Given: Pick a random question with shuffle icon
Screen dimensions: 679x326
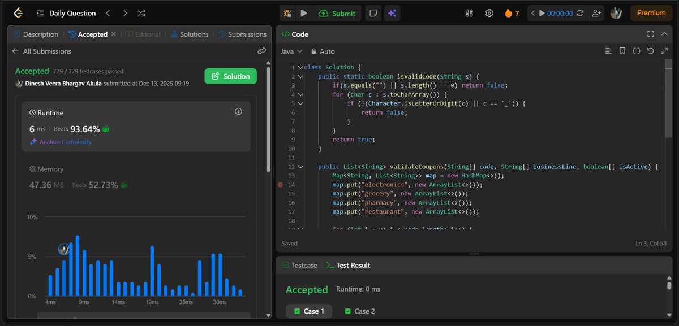Looking at the screenshot, I should tap(141, 13).
